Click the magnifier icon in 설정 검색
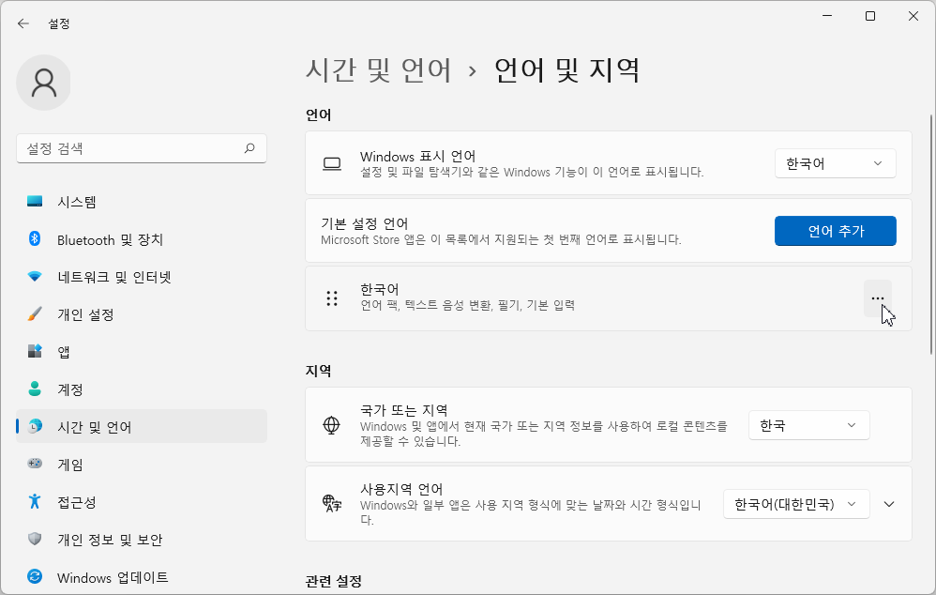Image resolution: width=936 pixels, height=595 pixels. tap(249, 148)
